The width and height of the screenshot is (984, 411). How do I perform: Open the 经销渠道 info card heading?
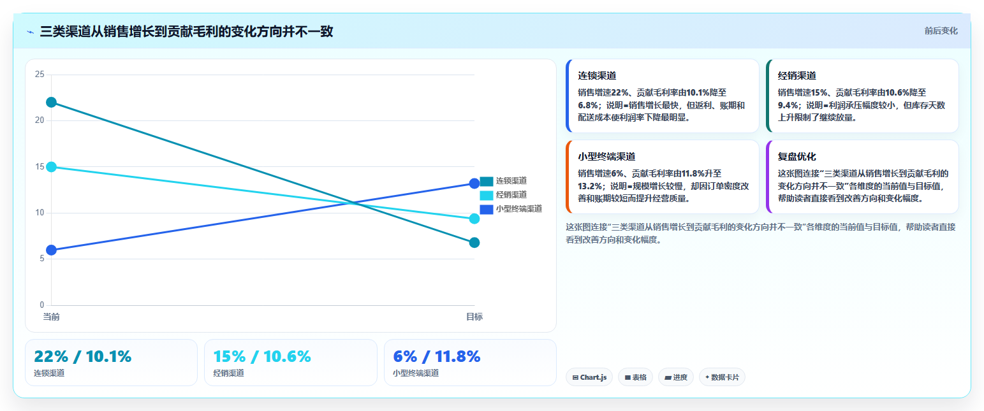797,75
